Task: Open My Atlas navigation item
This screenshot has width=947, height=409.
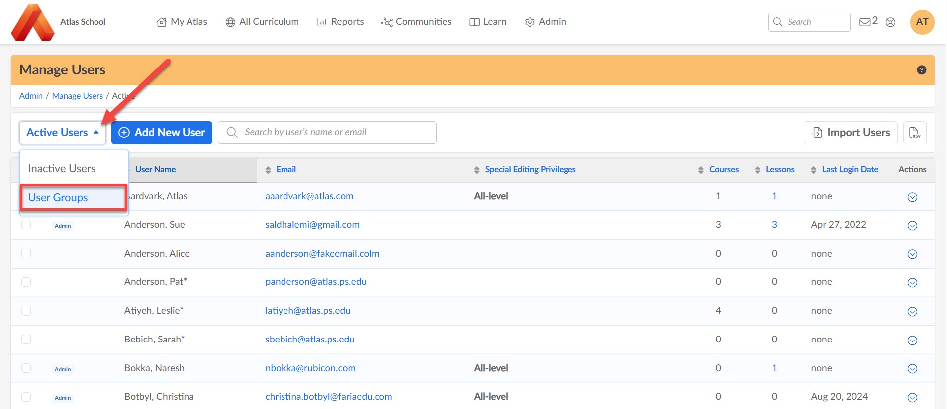Action: [182, 22]
